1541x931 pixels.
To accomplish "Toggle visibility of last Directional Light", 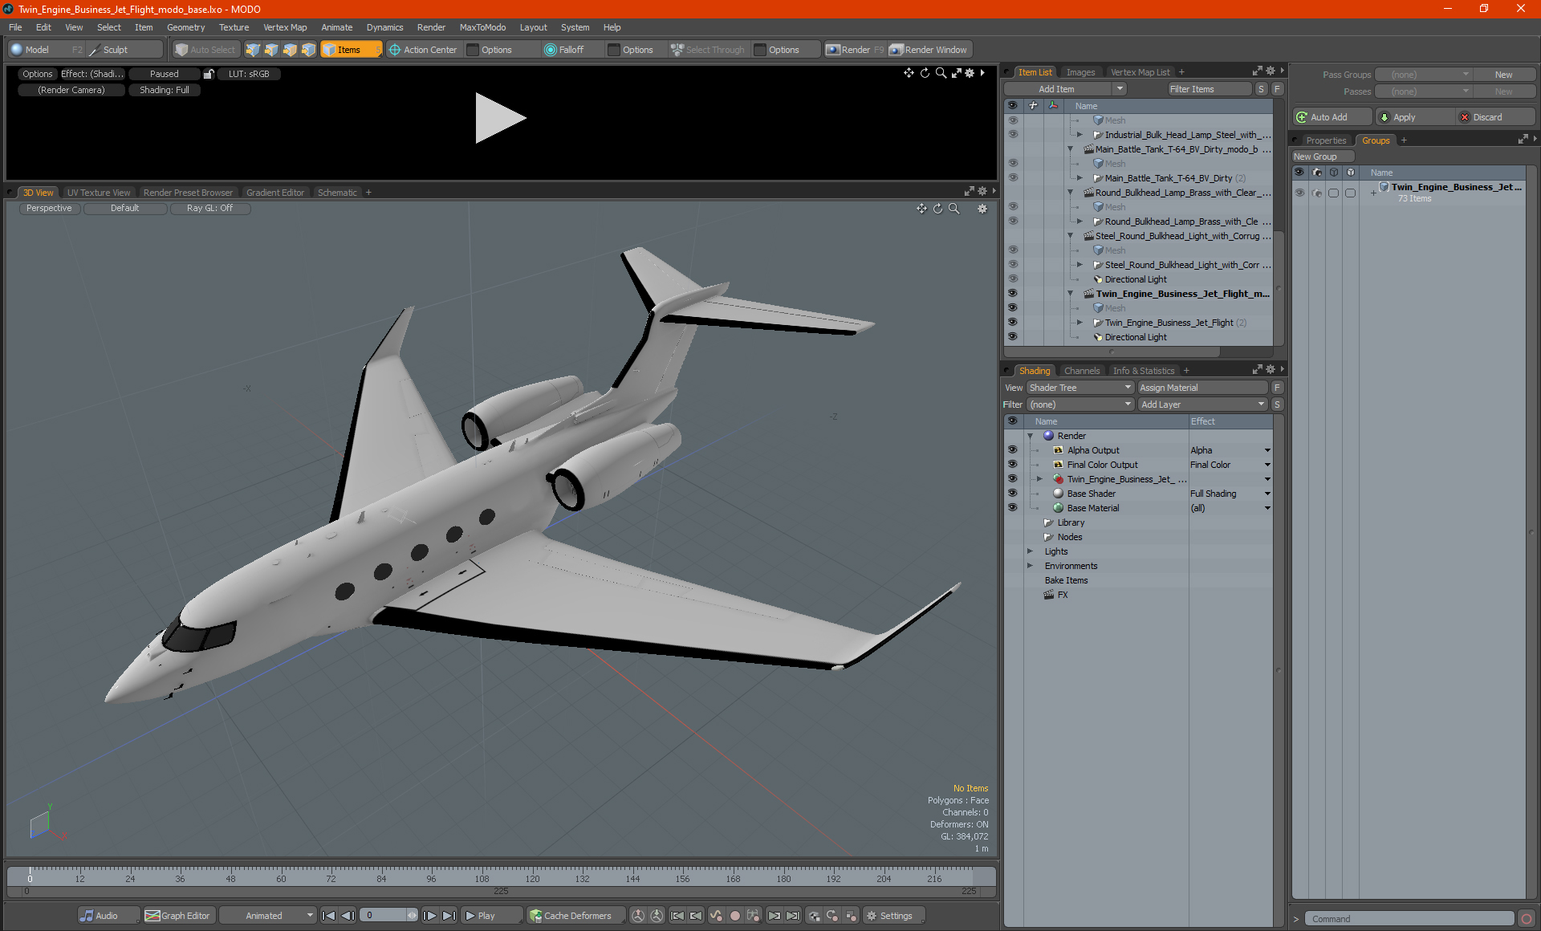I will click(1012, 337).
